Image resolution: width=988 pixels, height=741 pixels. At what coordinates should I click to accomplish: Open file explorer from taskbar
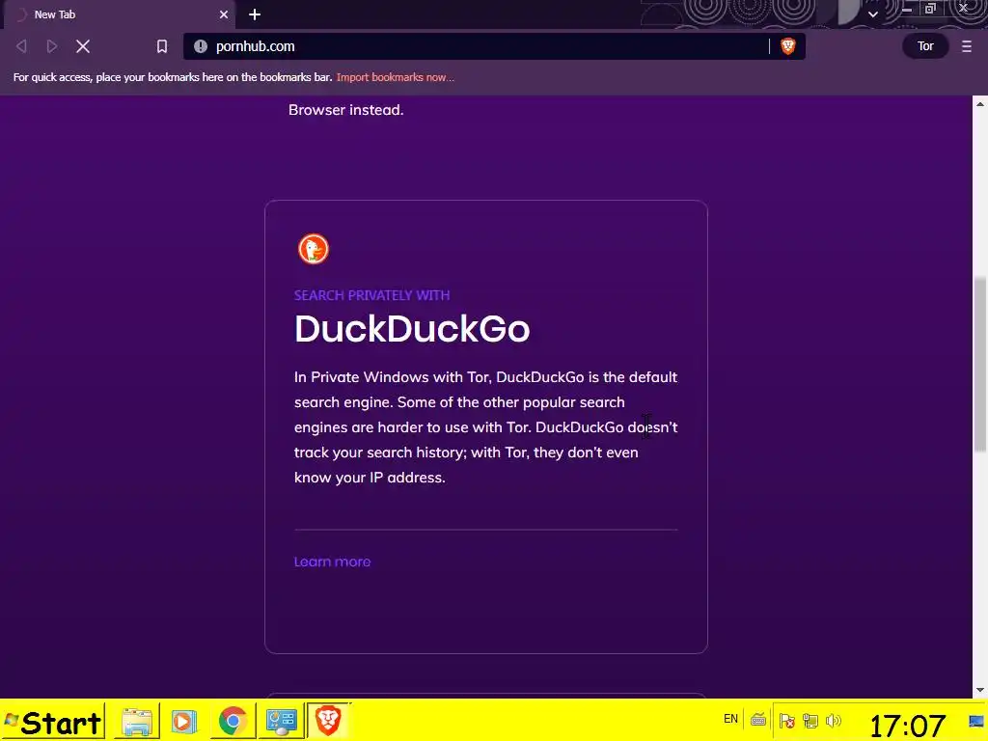[137, 722]
